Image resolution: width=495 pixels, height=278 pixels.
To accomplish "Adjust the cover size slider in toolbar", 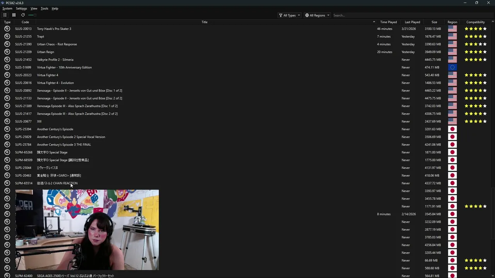I will (x=32, y=15).
